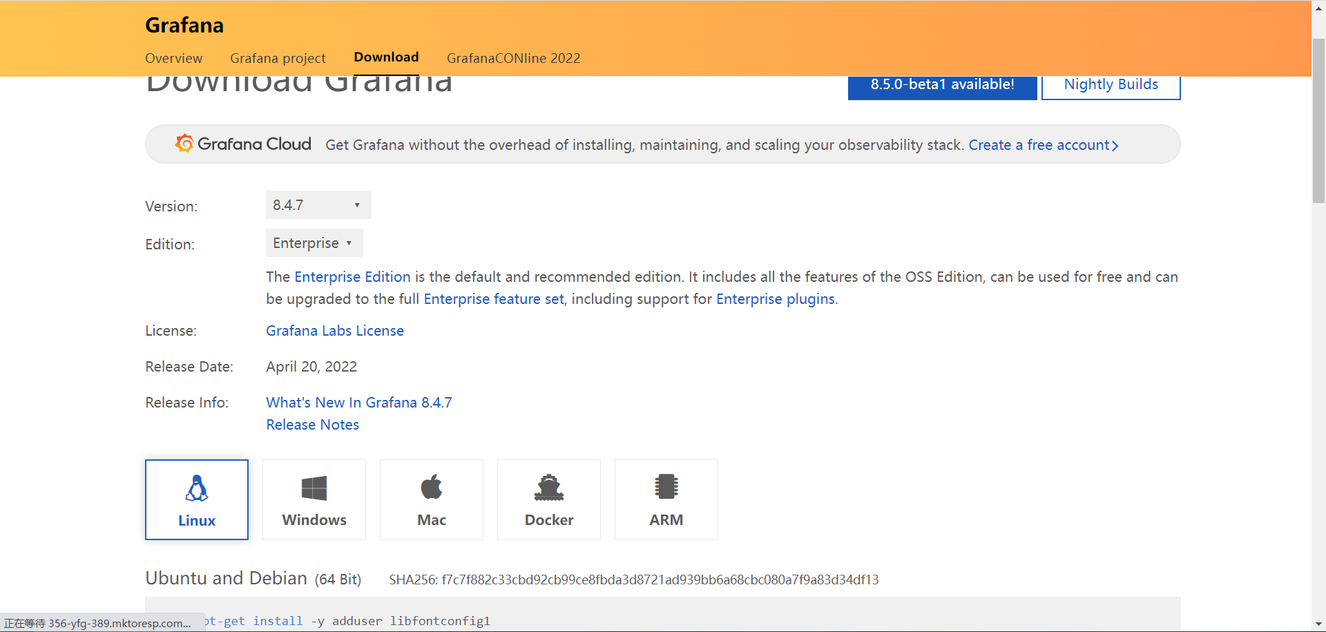
Task: Click the browser status bar loading text
Action: point(97,623)
